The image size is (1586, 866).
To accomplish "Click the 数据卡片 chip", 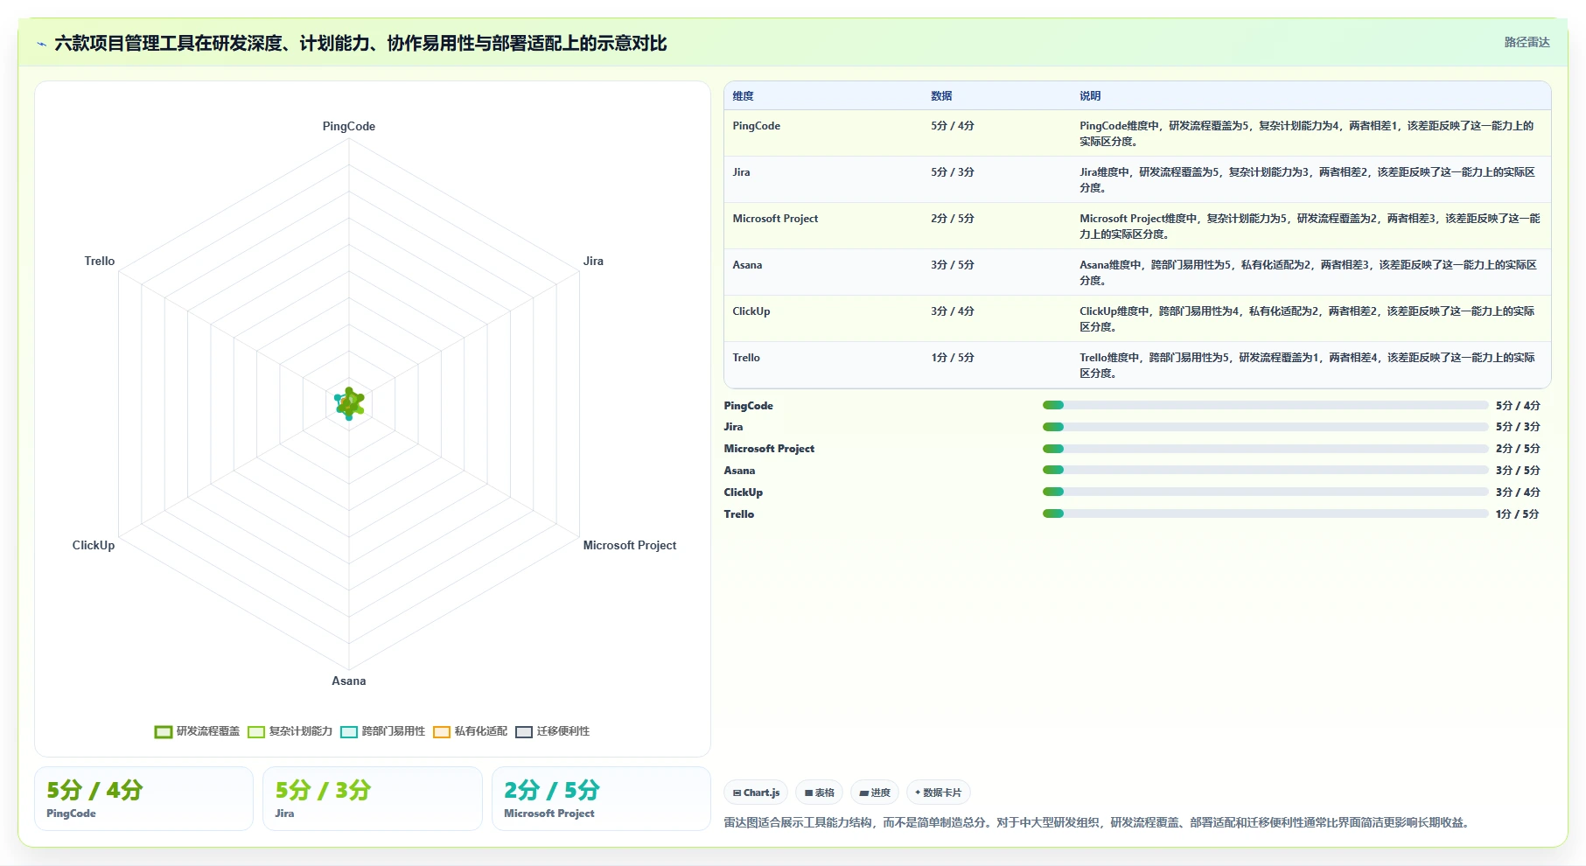I will point(938,793).
